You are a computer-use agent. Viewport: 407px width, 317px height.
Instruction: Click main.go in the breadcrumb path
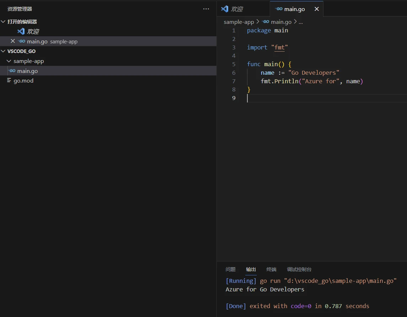tap(281, 22)
